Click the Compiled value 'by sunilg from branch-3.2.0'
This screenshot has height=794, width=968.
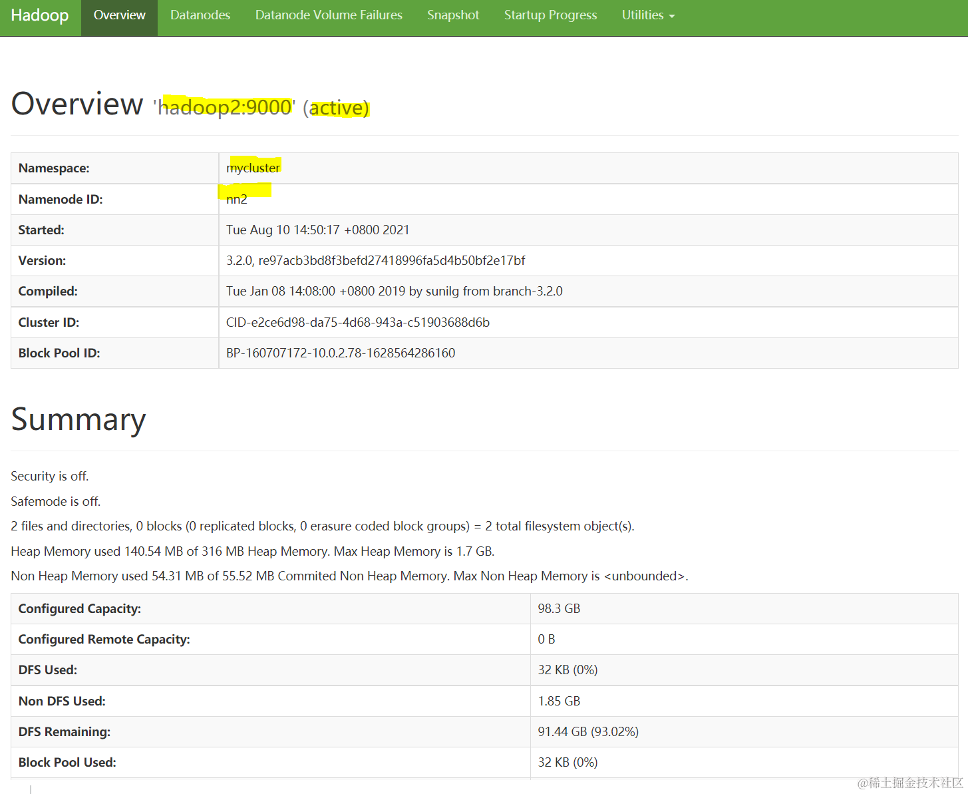coord(486,291)
